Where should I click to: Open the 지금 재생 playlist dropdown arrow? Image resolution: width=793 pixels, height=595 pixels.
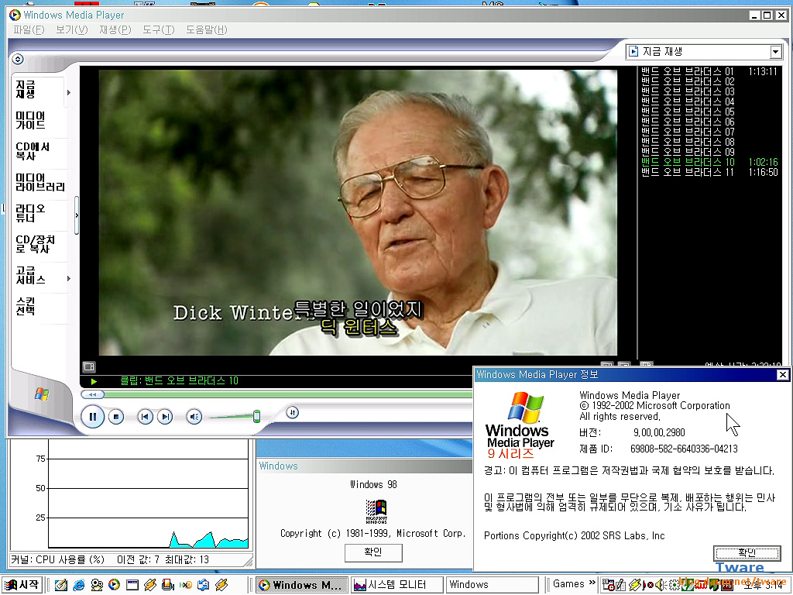click(x=776, y=52)
